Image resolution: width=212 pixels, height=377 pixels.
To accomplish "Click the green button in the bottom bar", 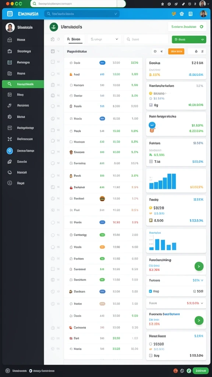I will click(x=201, y=371).
